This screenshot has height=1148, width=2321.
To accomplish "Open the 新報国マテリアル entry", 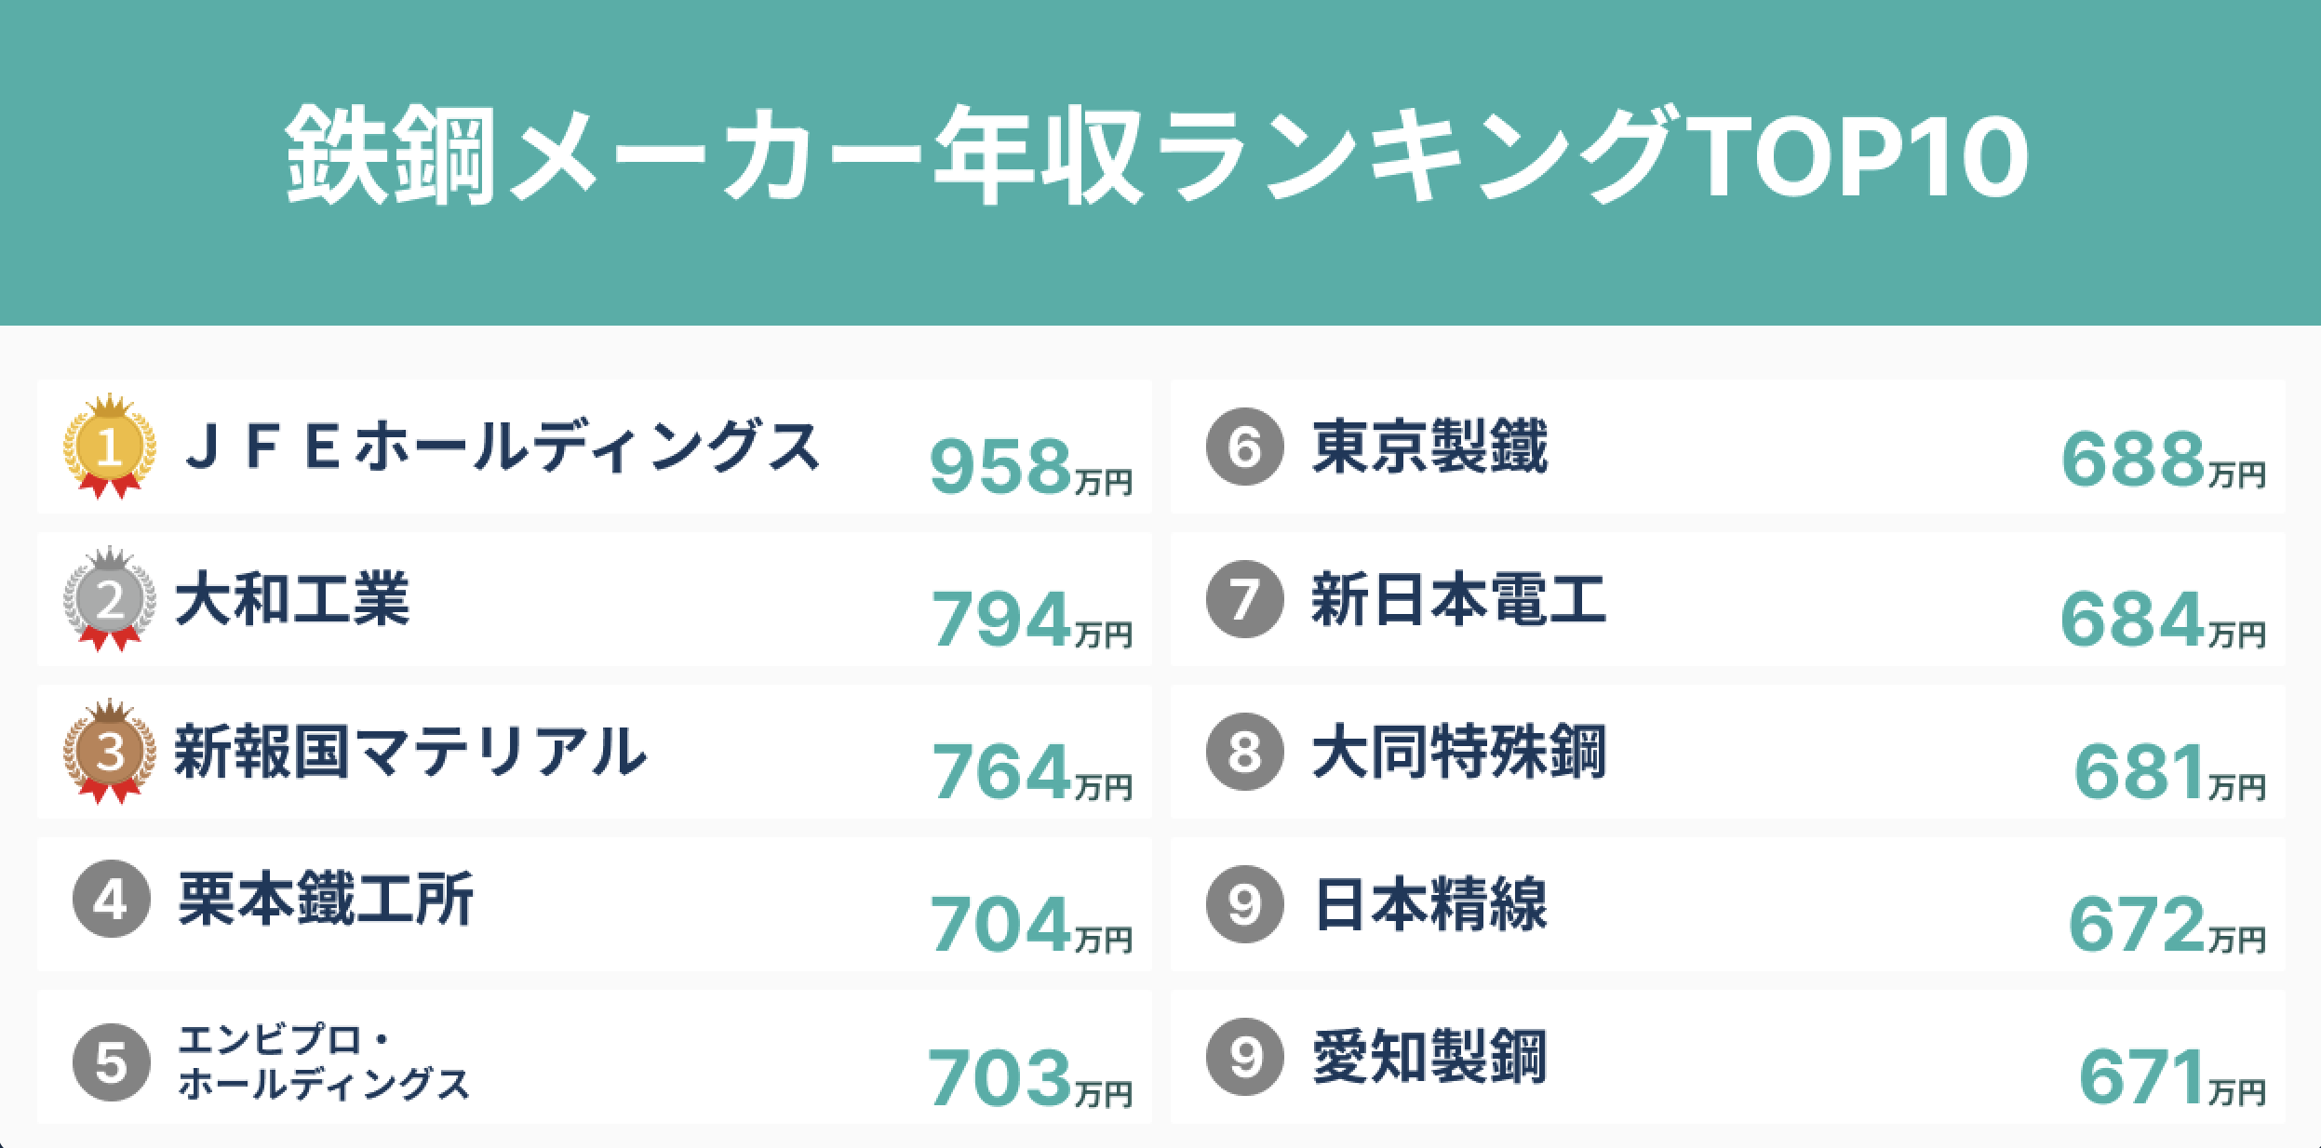I will (x=410, y=753).
